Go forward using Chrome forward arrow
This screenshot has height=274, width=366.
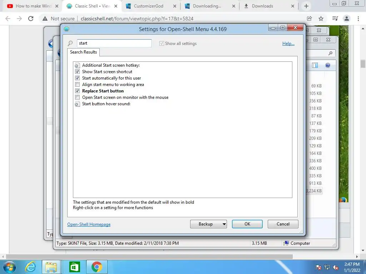pos(19,19)
